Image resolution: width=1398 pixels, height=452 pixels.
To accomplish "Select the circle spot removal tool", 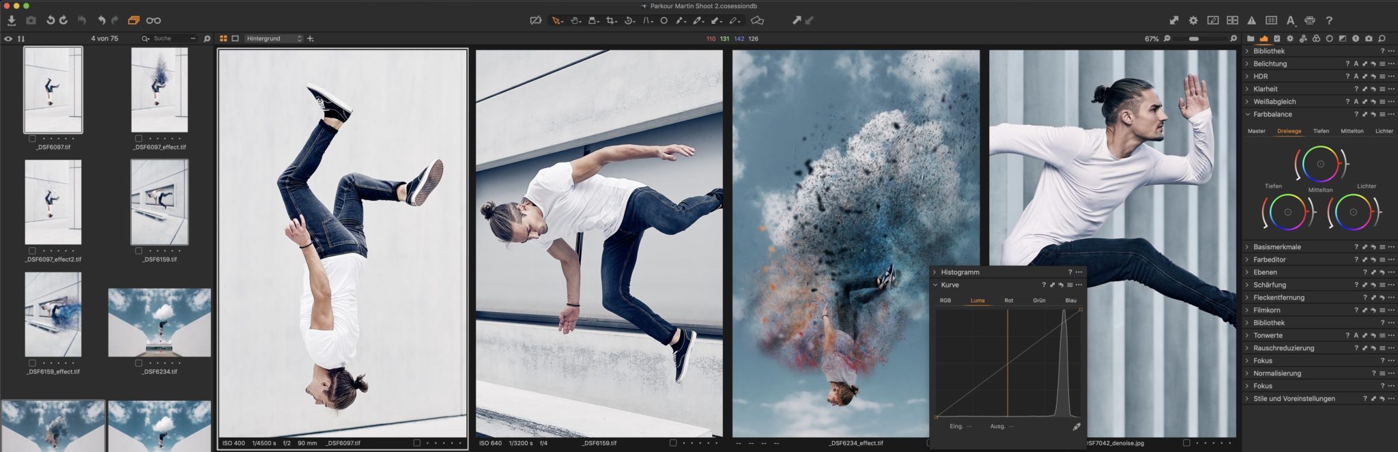I will (664, 20).
